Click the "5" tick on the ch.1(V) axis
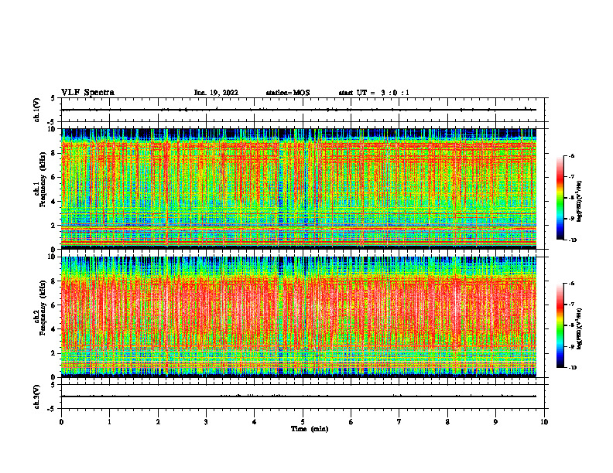This screenshot has height=473, width=613. pyautogui.click(x=53, y=99)
